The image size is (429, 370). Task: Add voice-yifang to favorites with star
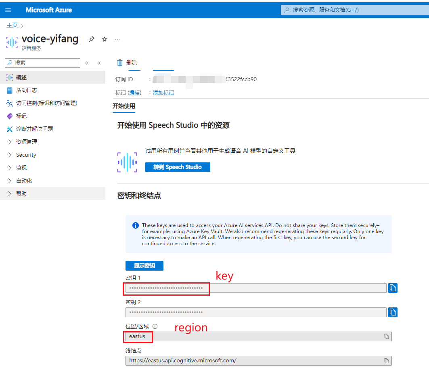tap(105, 40)
